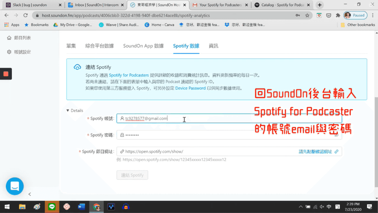Toggle password visibility eye icon
378x213 pixels.
(336, 135)
